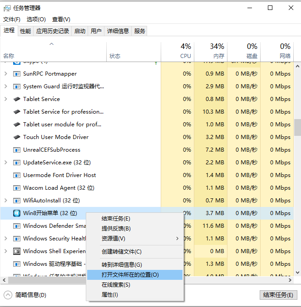Choose 创建转储文件(C) in context menu
Viewport: 301px width, 307px height.
[135, 252]
